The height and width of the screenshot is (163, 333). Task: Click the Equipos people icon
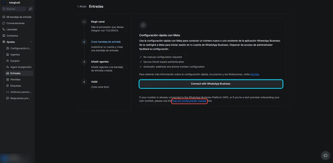(8, 61)
